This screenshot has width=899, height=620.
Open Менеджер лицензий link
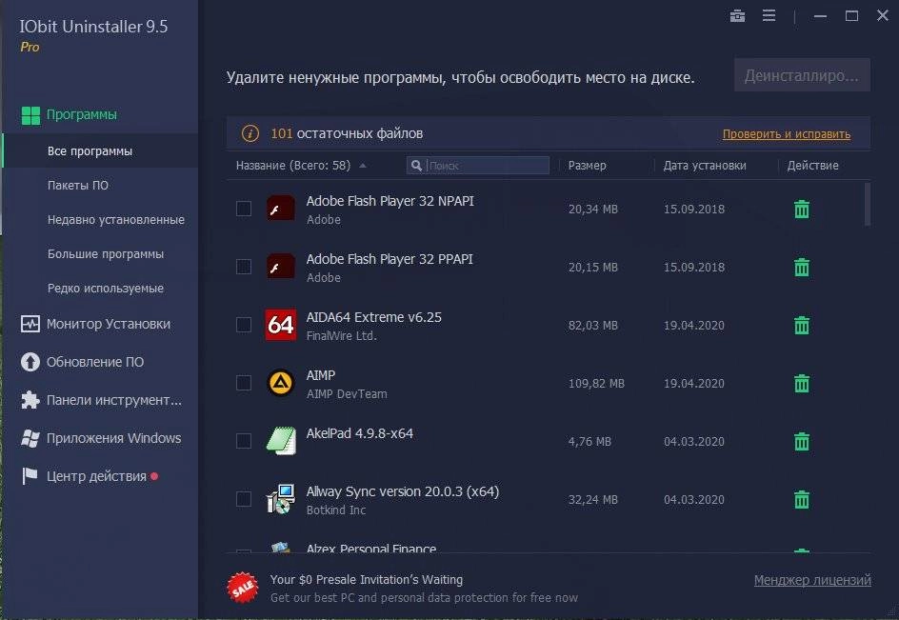click(812, 580)
